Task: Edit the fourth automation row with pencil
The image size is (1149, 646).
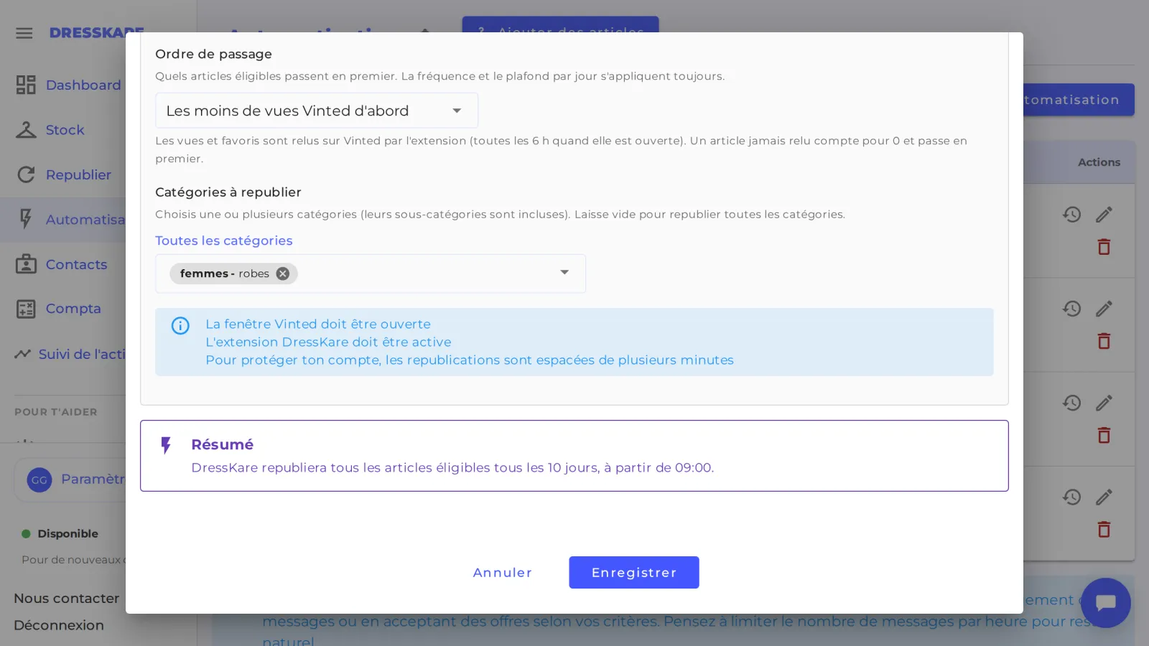Action: (x=1104, y=497)
